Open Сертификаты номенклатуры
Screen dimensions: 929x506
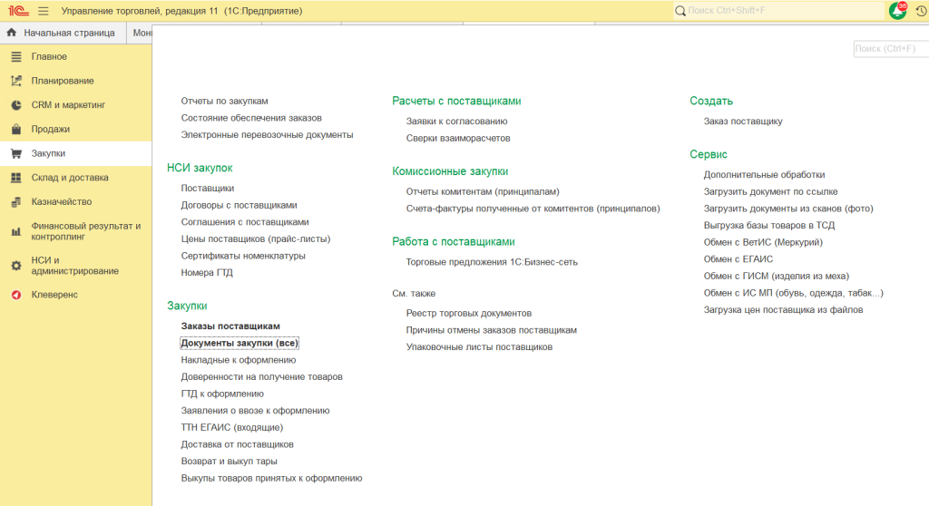[x=243, y=256]
